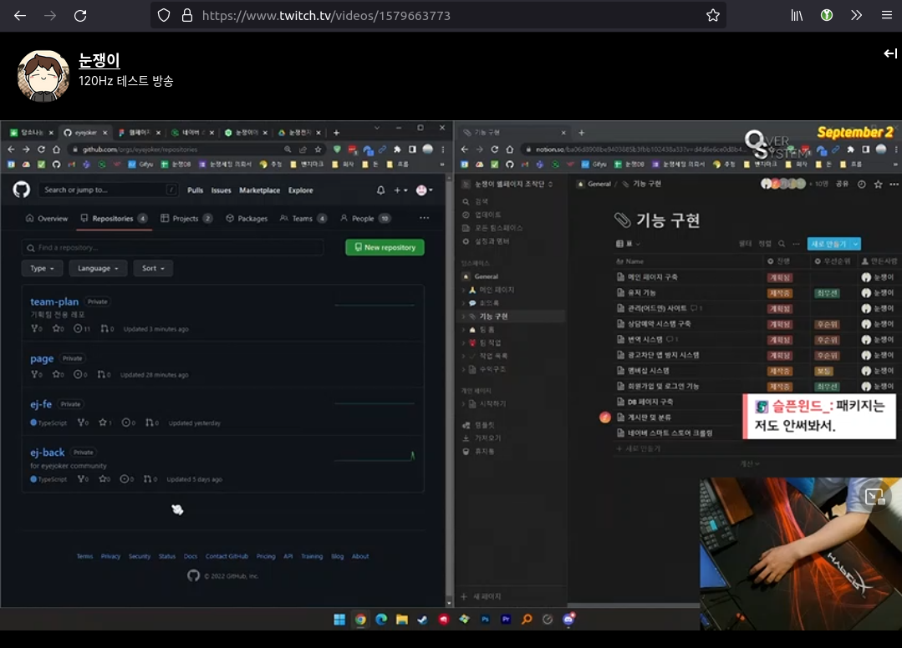Open the Type filter dropdown on GitHub

[x=42, y=268]
